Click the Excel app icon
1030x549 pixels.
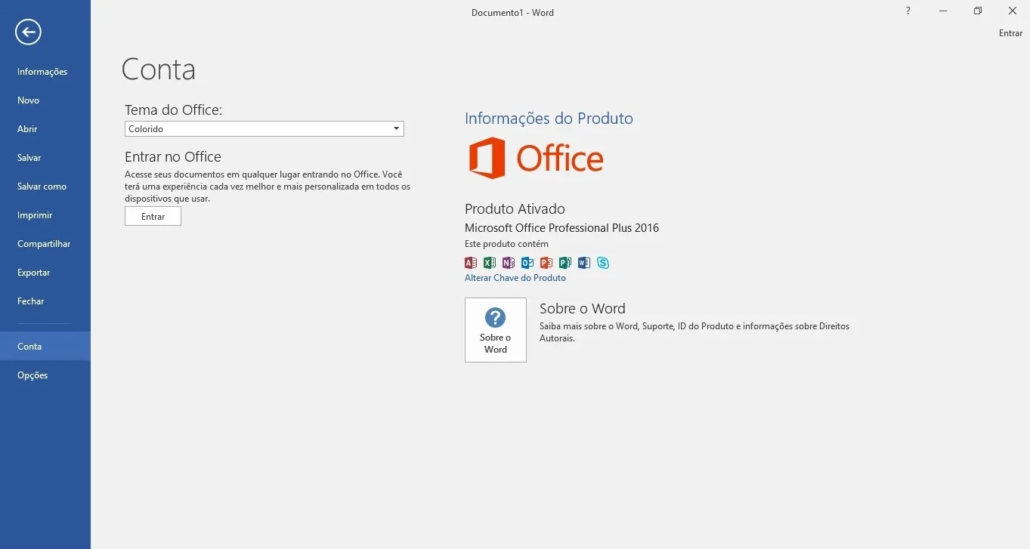pos(490,263)
